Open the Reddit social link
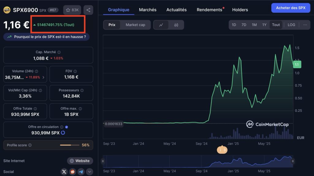314x176 pixels. click(72, 172)
